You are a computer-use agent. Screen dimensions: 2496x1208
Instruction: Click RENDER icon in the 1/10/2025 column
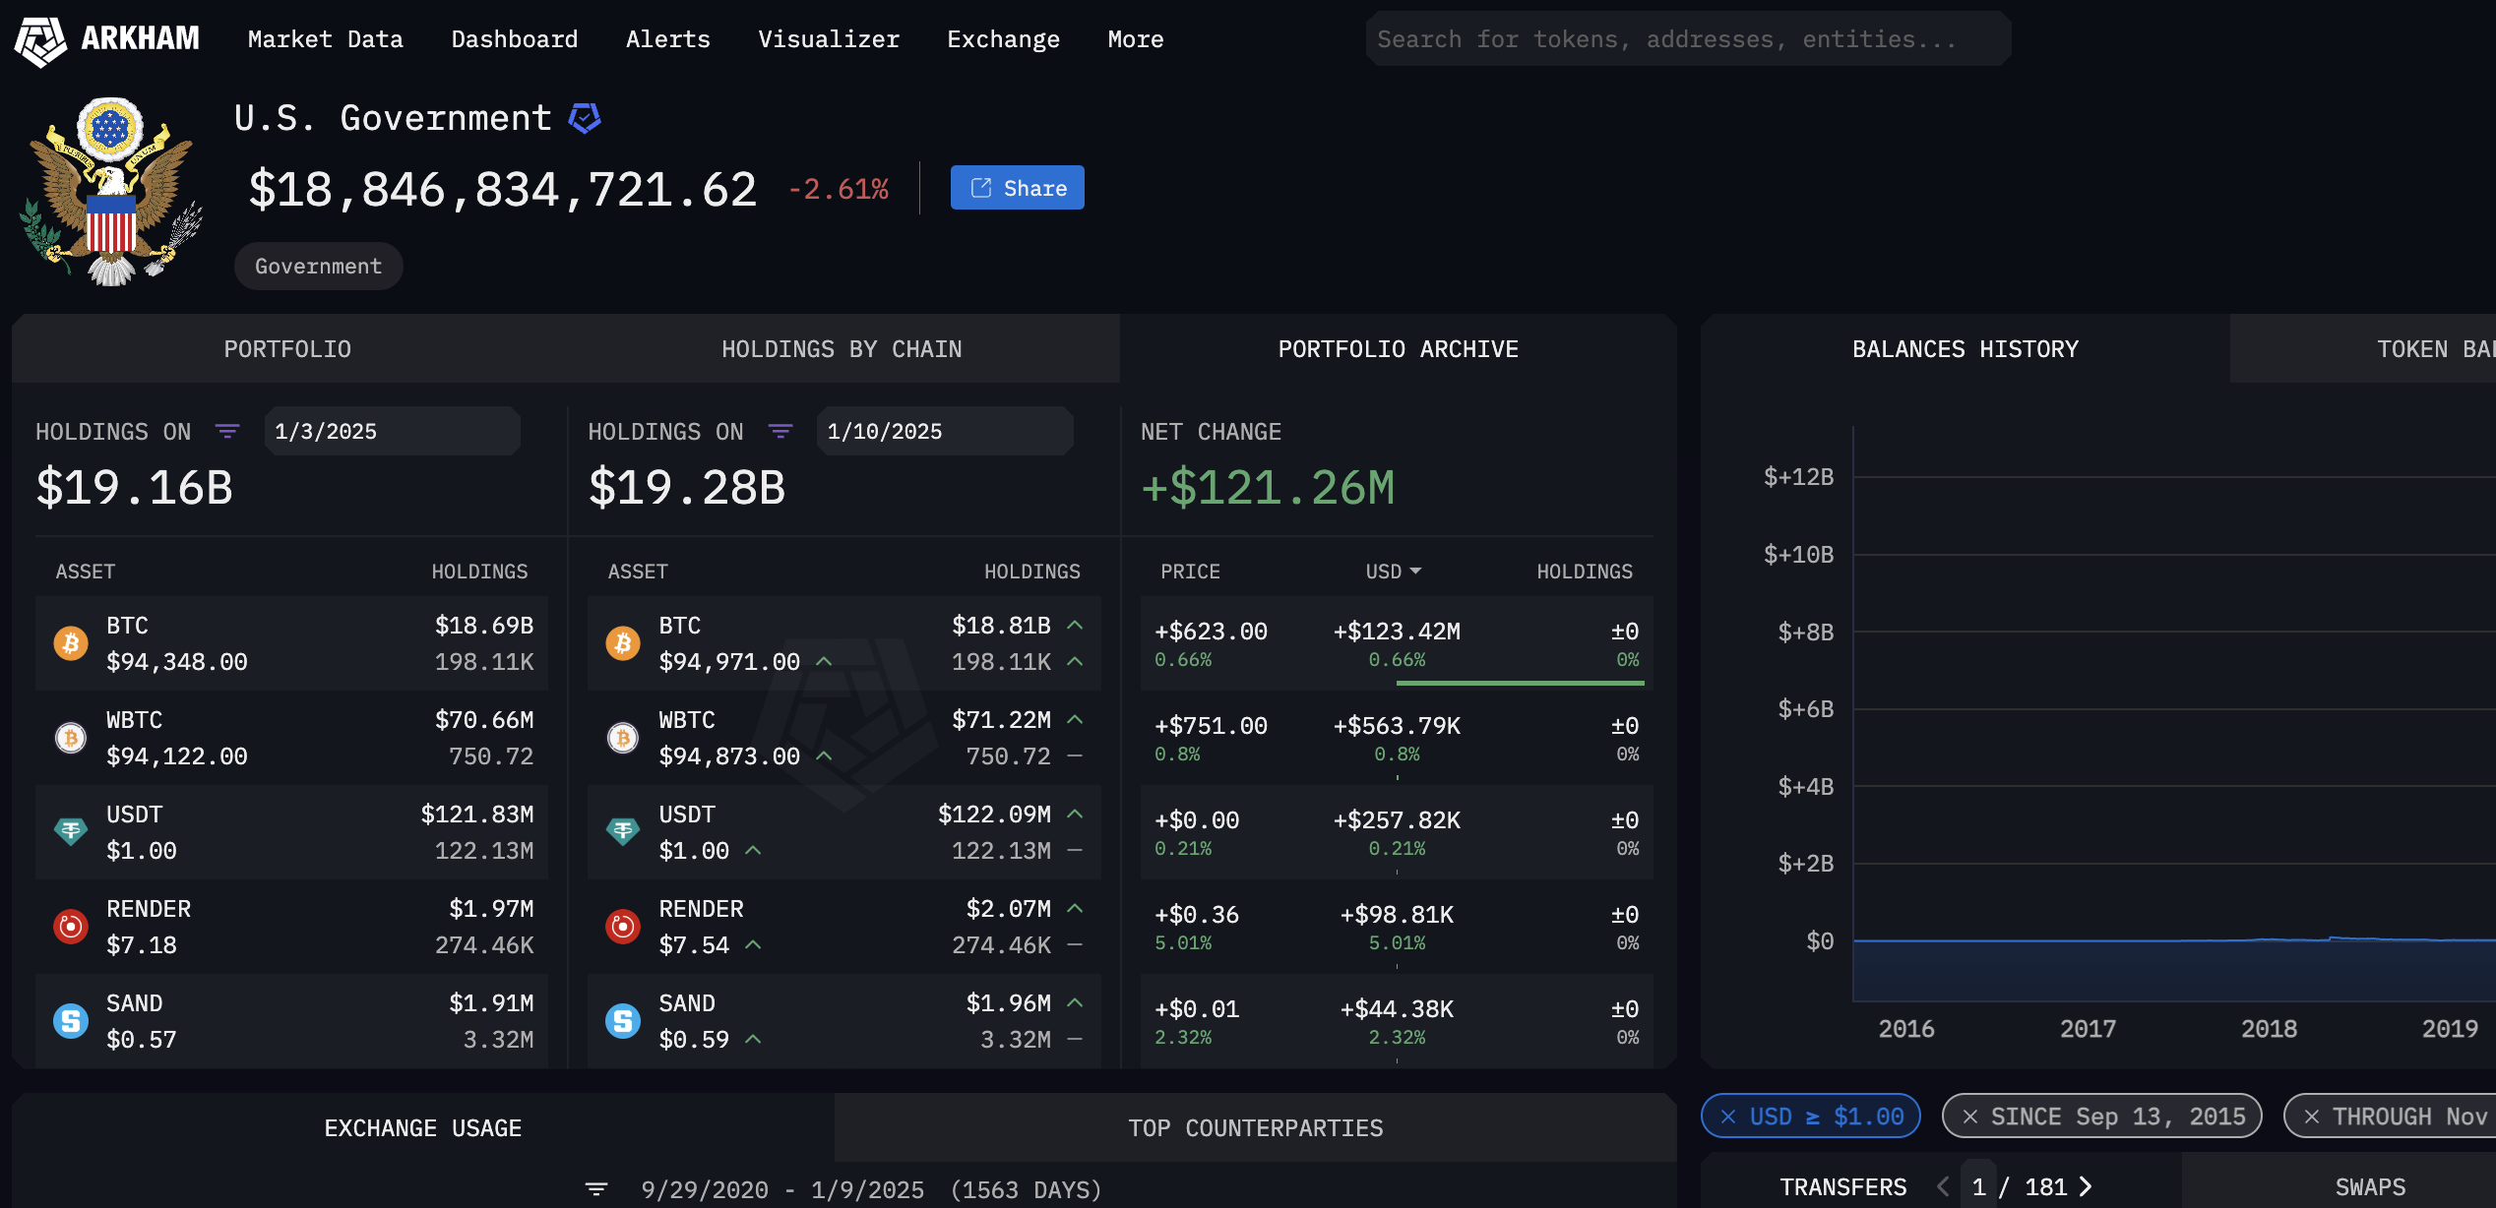point(623,927)
